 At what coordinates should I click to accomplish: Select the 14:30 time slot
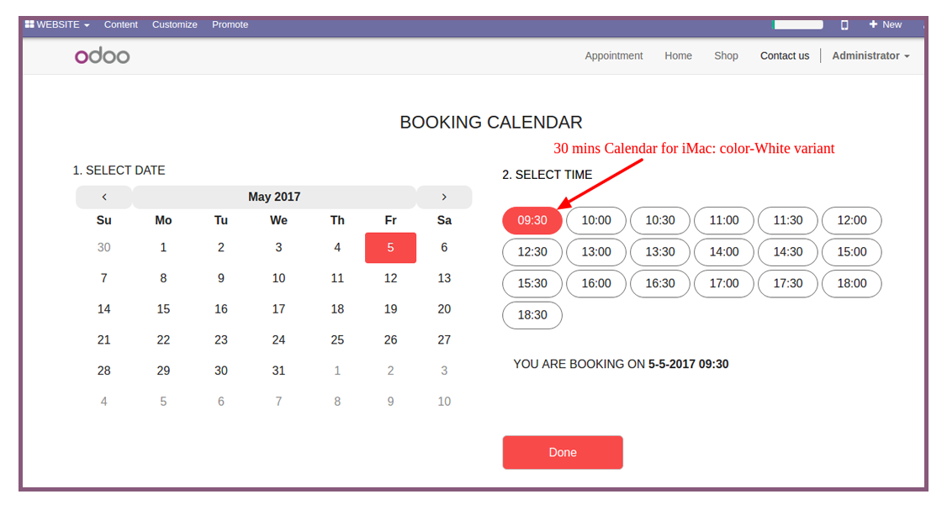[787, 252]
